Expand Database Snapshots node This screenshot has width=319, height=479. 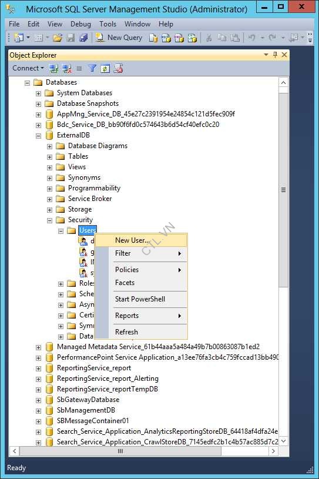pyautogui.click(x=38, y=104)
